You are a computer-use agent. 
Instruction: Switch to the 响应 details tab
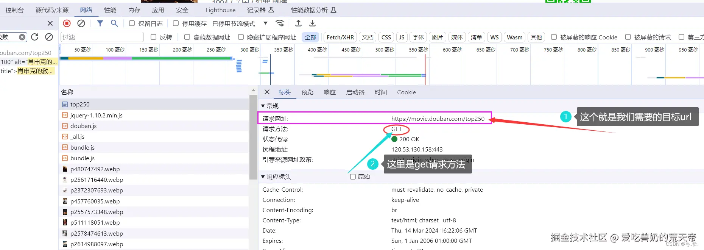330,92
